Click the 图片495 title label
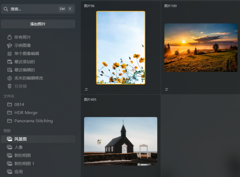 (x=90, y=99)
